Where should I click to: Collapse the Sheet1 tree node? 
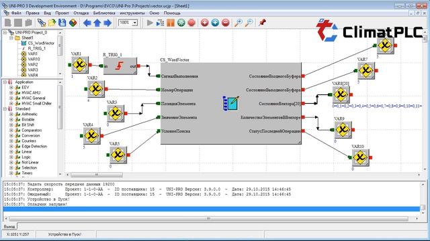pos(11,37)
